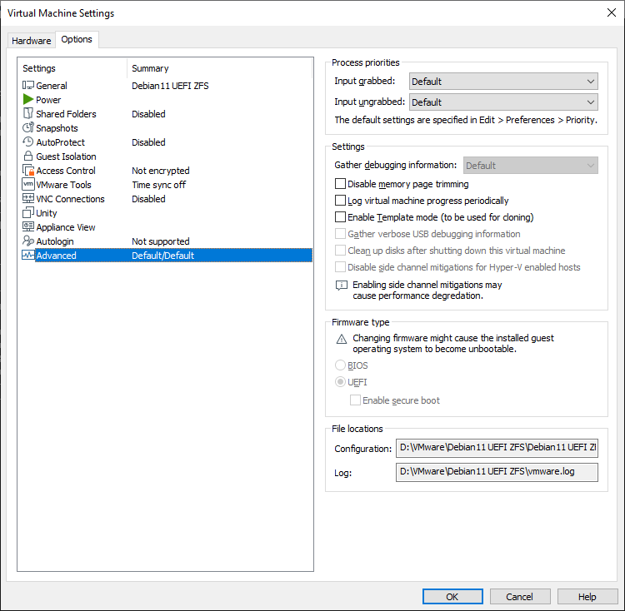Screen dimensions: 625x611
Task: Open the Input grabbed priority dropdown
Action: (x=503, y=82)
